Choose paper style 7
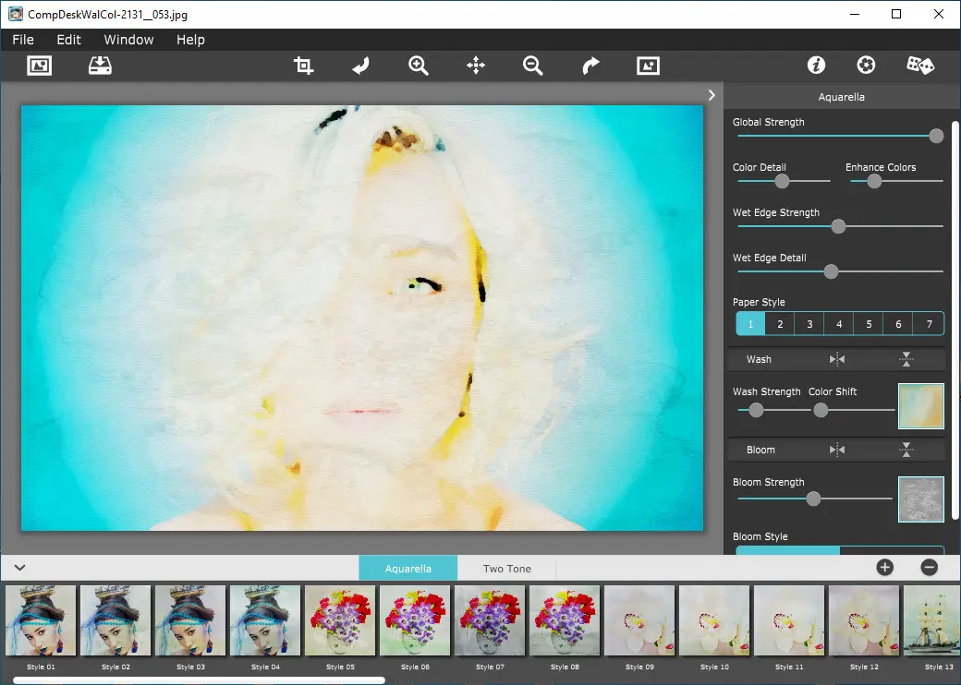The width and height of the screenshot is (961, 685). 929,324
